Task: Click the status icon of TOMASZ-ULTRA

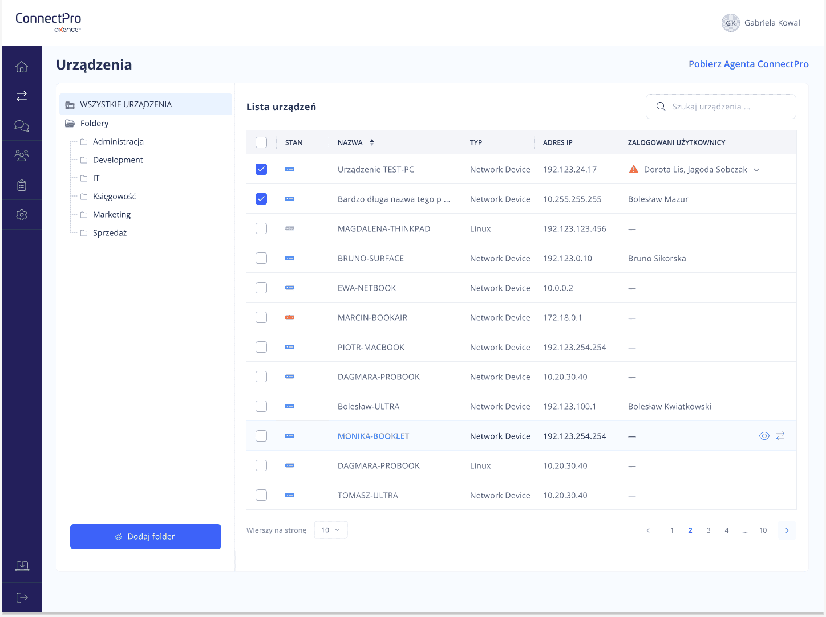Action: [x=290, y=495]
